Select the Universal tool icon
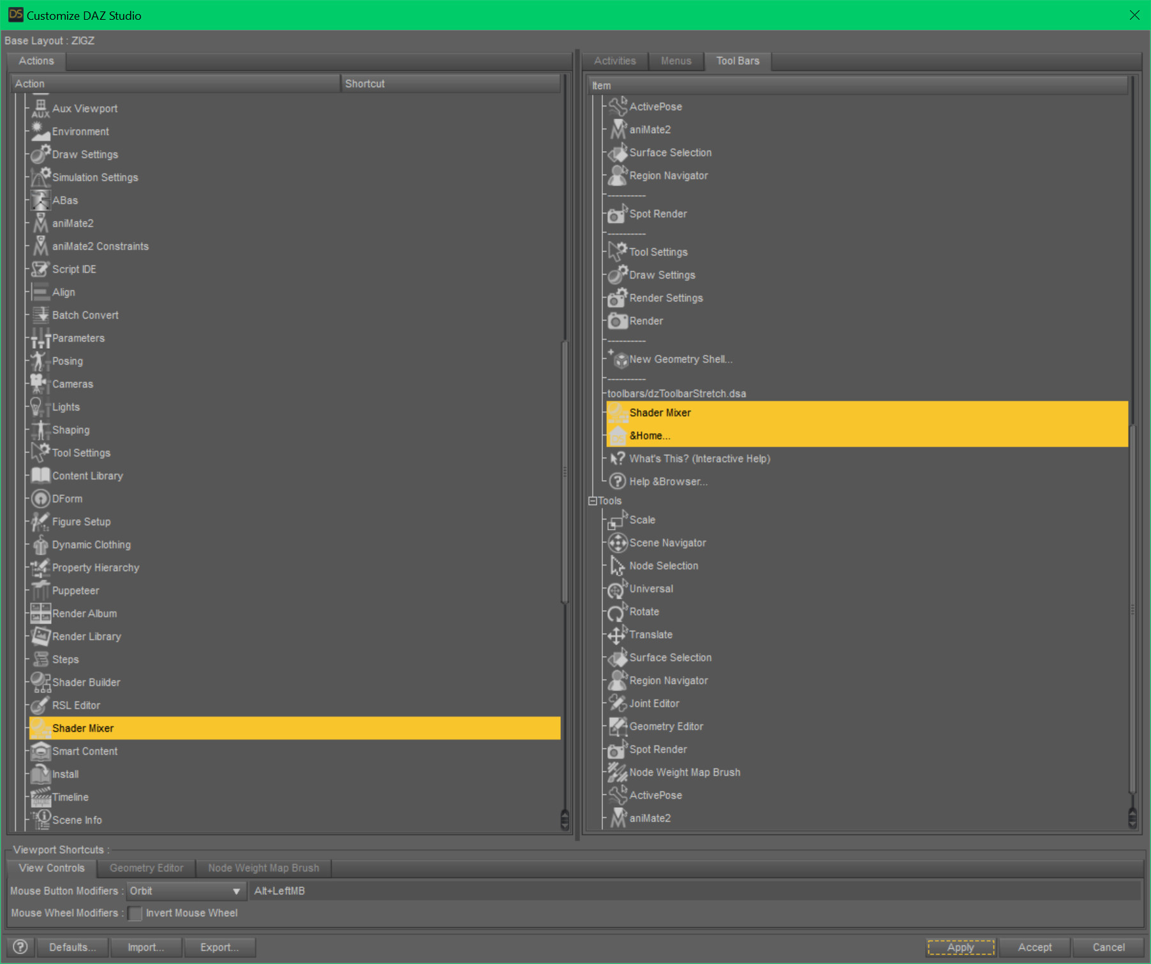Image resolution: width=1151 pixels, height=964 pixels. [x=618, y=588]
